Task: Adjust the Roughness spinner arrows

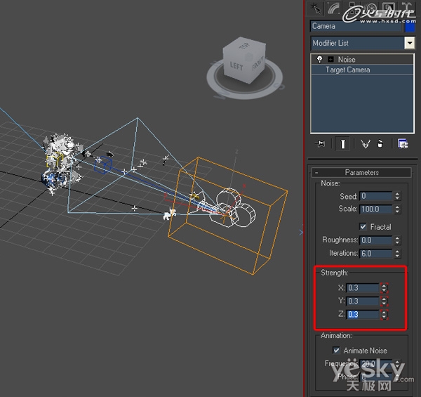Action: [x=397, y=240]
